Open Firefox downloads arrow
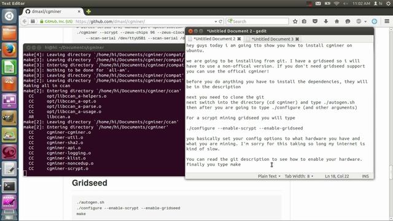393x221 pixels. (x=326, y=21)
